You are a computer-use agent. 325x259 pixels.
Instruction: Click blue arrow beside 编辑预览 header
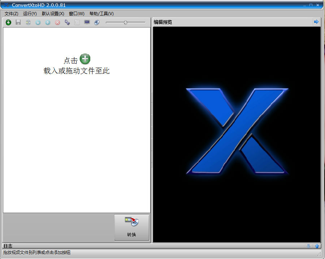click(316, 22)
